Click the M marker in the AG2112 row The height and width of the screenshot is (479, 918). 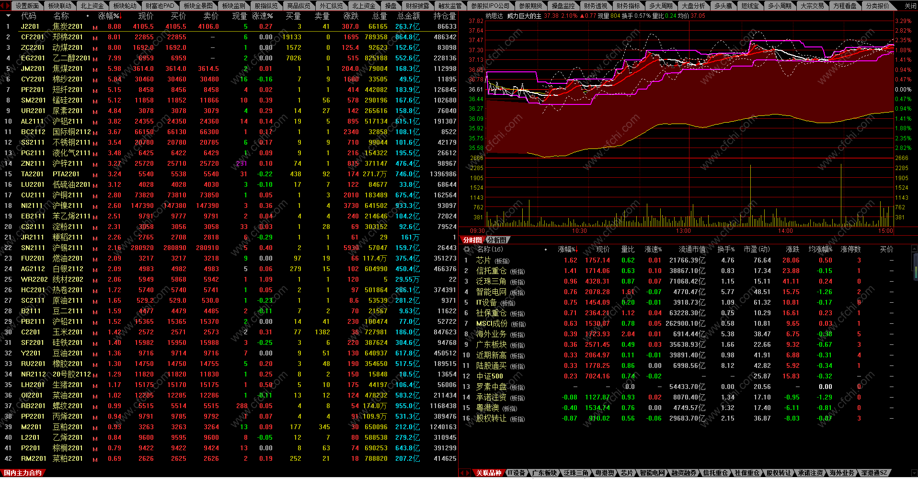[x=95, y=270]
